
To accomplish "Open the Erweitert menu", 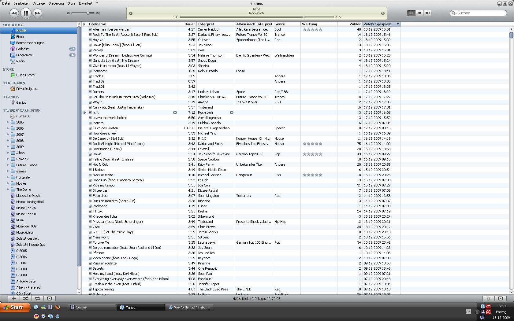I will pos(85,3).
